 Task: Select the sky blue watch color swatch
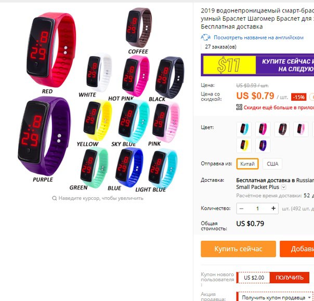point(244,129)
